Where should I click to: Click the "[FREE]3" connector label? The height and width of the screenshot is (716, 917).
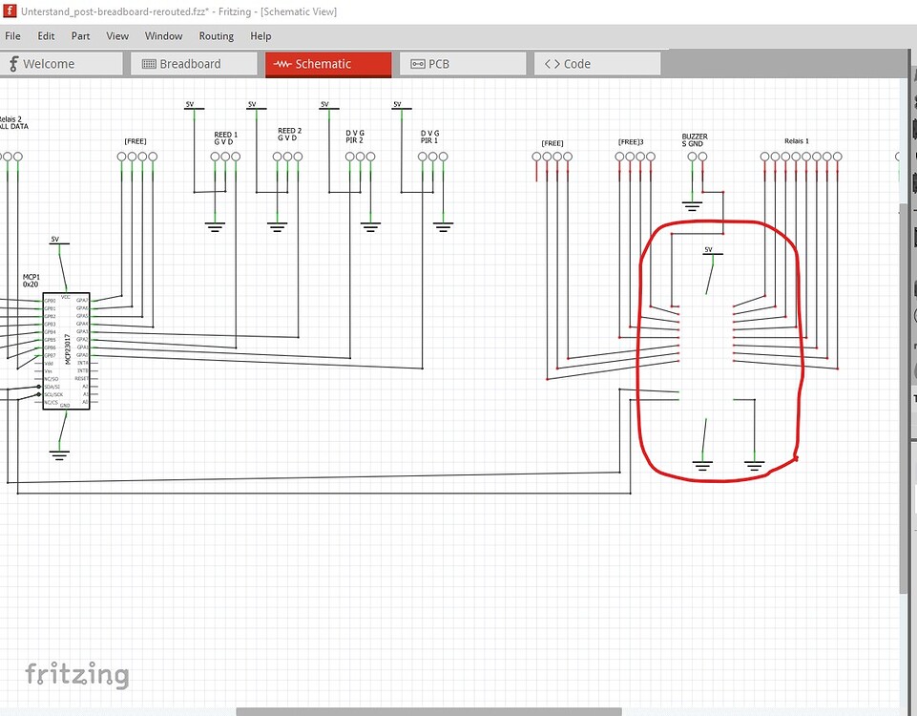pyautogui.click(x=631, y=142)
